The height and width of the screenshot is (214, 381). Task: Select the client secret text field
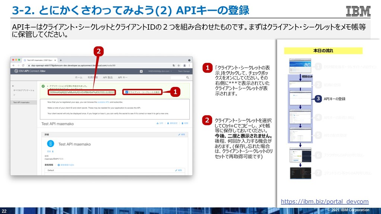pos(82,92)
